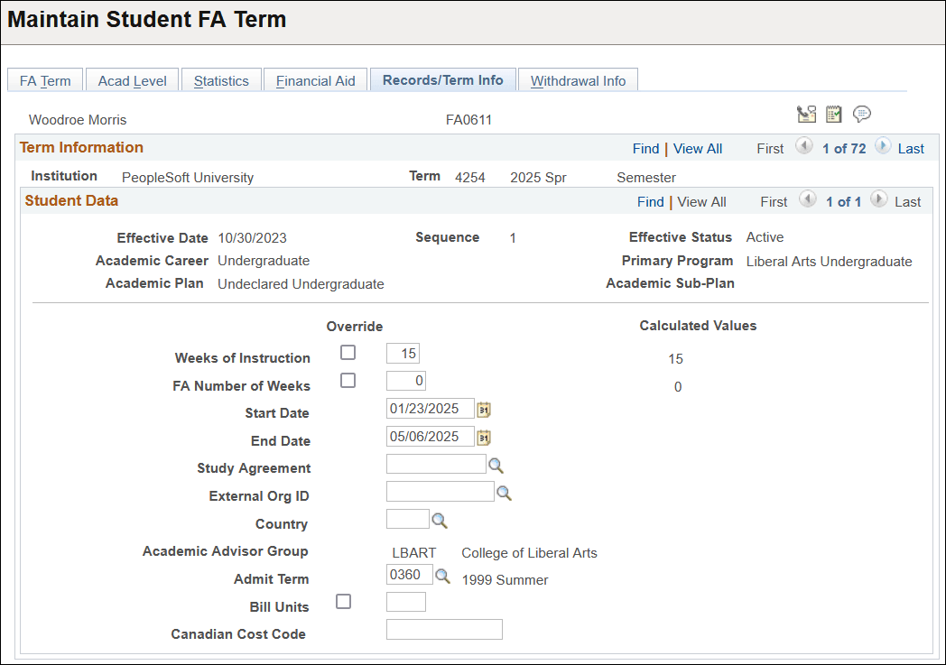This screenshot has height=665, width=946.
Task: Open the Checklist icon in the header
Action: click(833, 114)
